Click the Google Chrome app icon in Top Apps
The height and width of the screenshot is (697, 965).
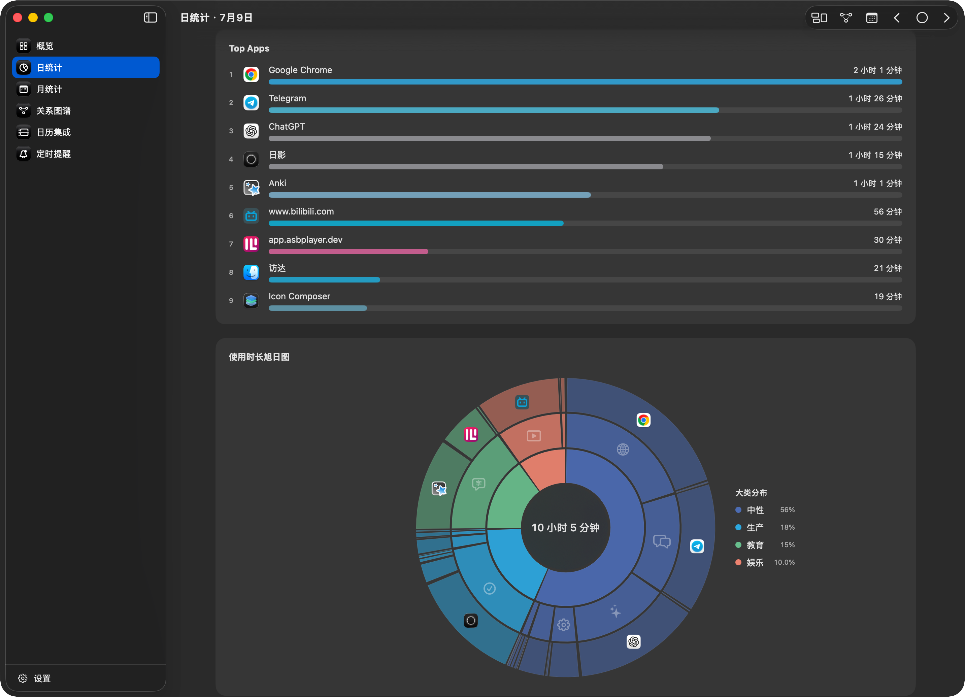click(251, 74)
